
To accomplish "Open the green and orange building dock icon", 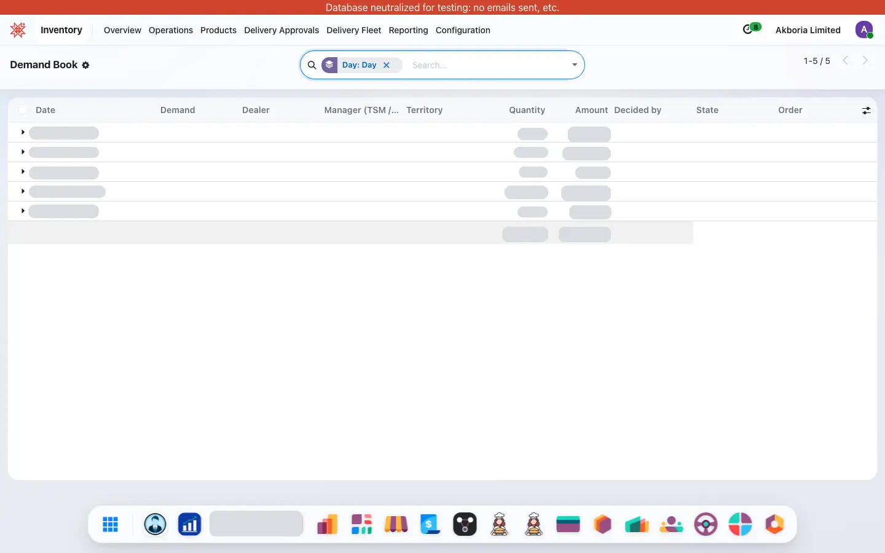I will [x=637, y=524].
